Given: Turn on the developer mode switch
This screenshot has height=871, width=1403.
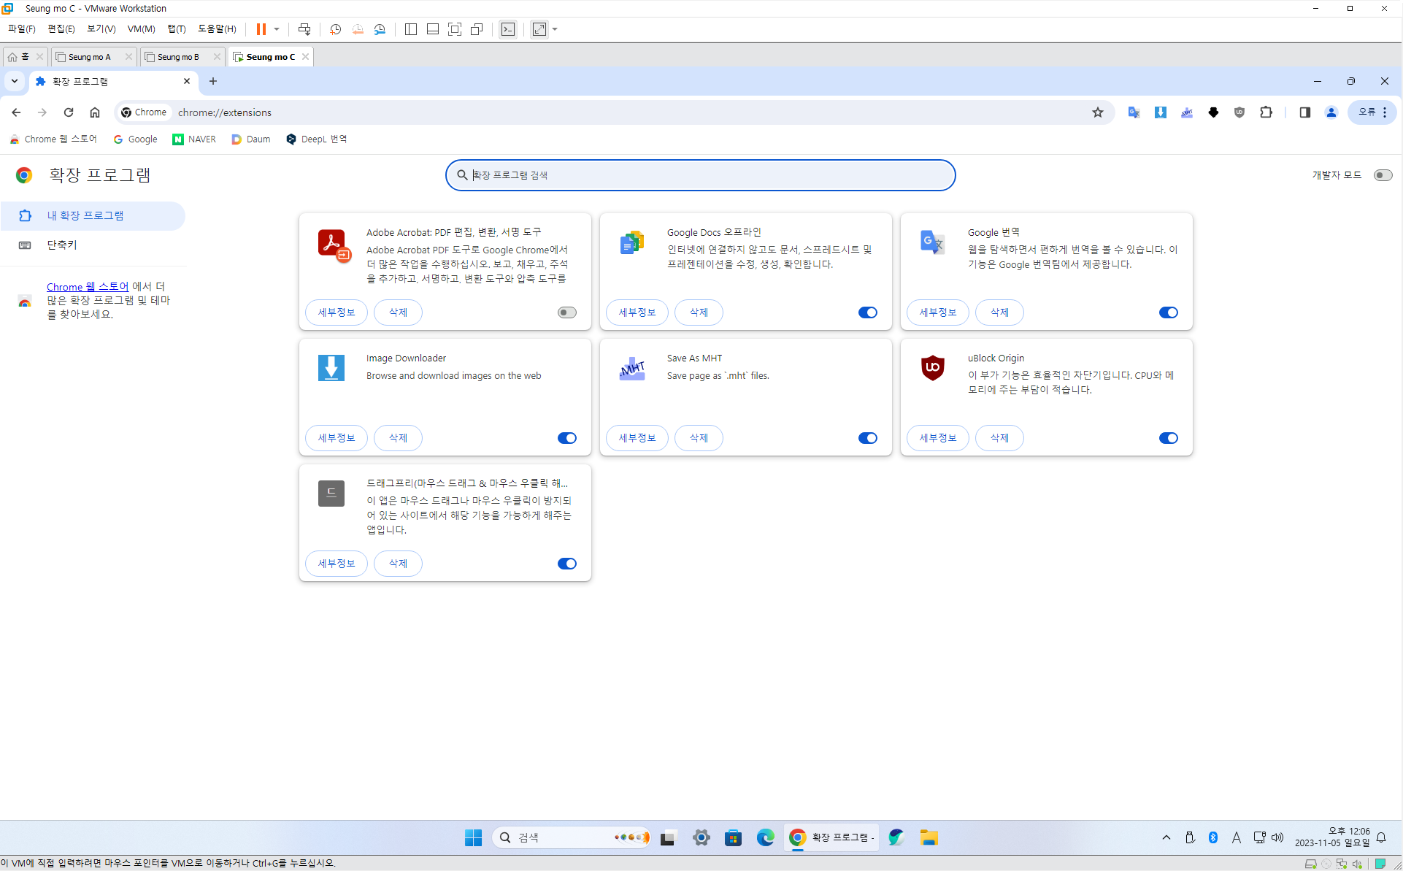Looking at the screenshot, I should coord(1383,175).
